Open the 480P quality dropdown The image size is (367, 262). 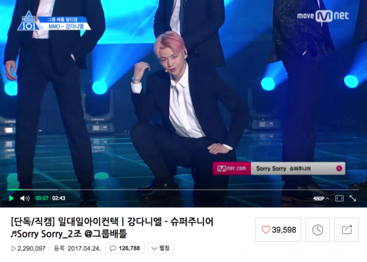tap(321, 199)
